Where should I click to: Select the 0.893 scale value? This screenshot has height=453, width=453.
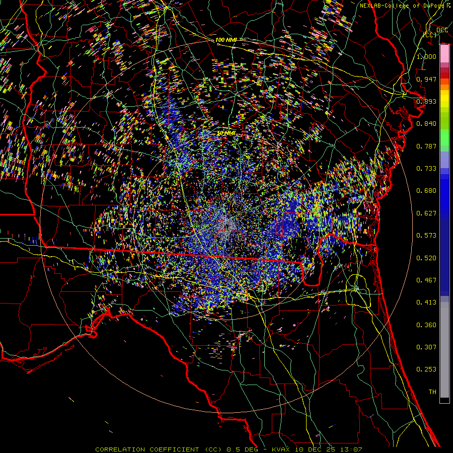click(x=426, y=101)
